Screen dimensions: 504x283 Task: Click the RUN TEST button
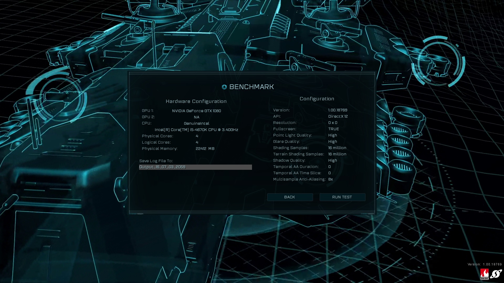point(342,197)
